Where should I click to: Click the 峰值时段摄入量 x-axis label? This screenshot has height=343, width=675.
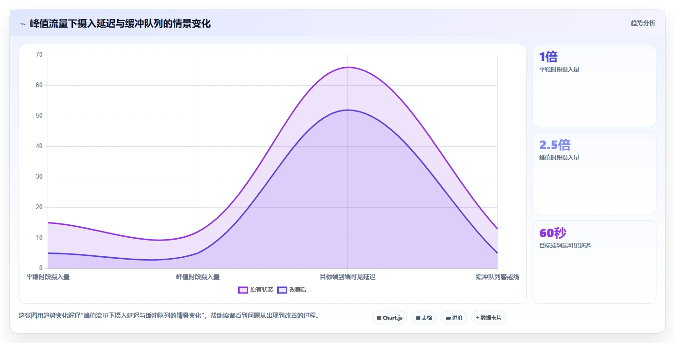(x=198, y=277)
